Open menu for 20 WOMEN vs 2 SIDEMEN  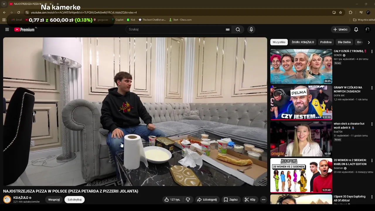(x=372, y=160)
